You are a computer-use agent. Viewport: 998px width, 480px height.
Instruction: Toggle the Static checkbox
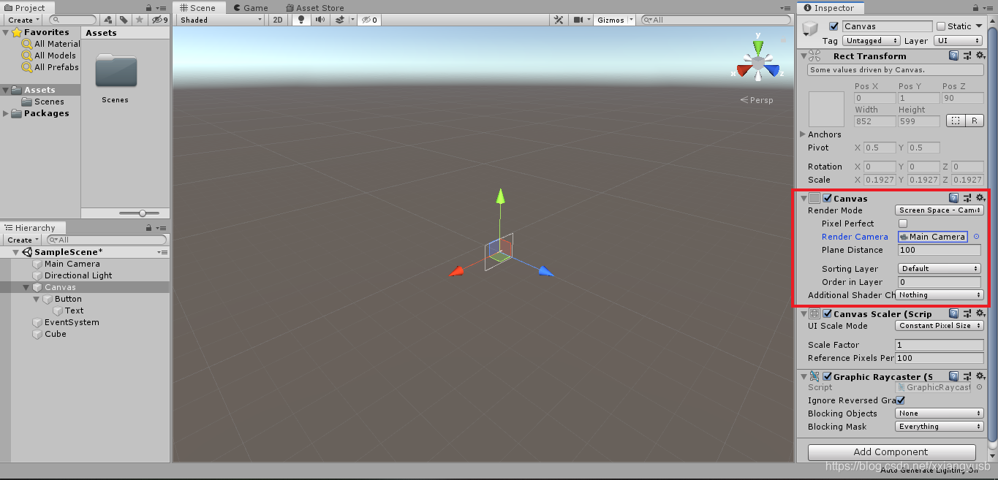[x=941, y=26]
